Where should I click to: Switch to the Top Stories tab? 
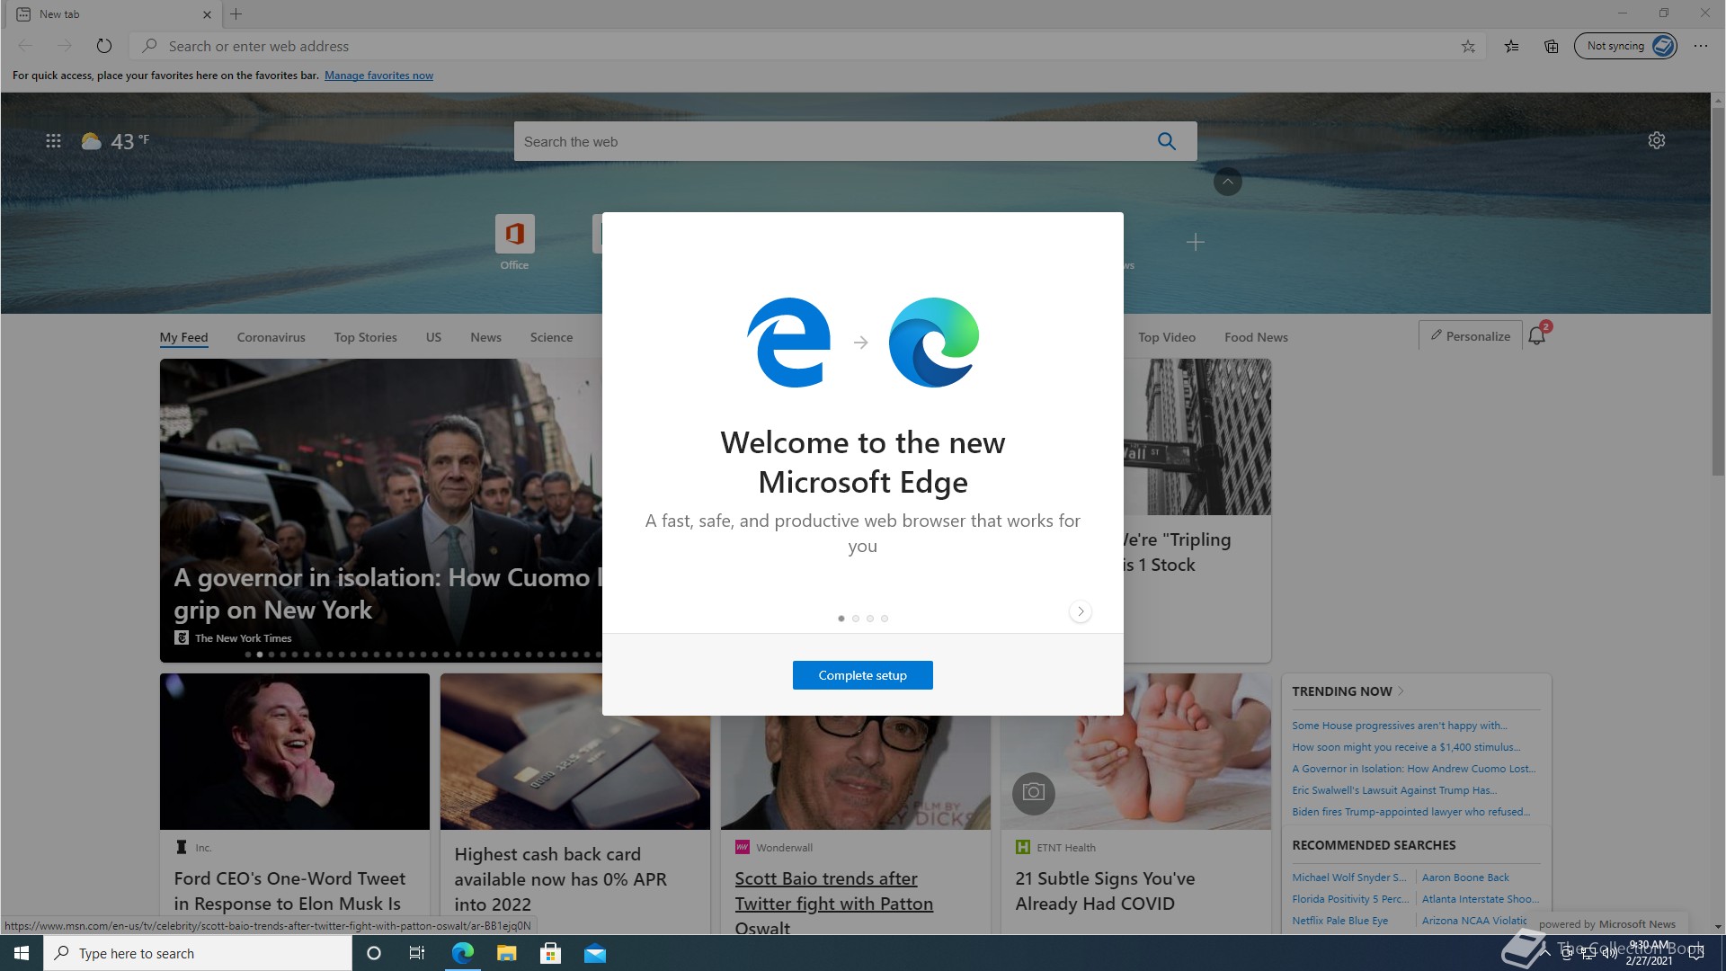pyautogui.click(x=366, y=337)
